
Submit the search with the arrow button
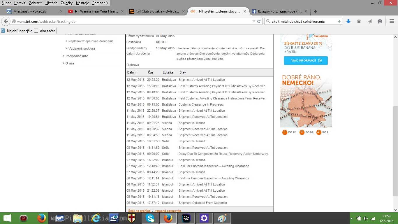pyautogui.click(x=339, y=21)
